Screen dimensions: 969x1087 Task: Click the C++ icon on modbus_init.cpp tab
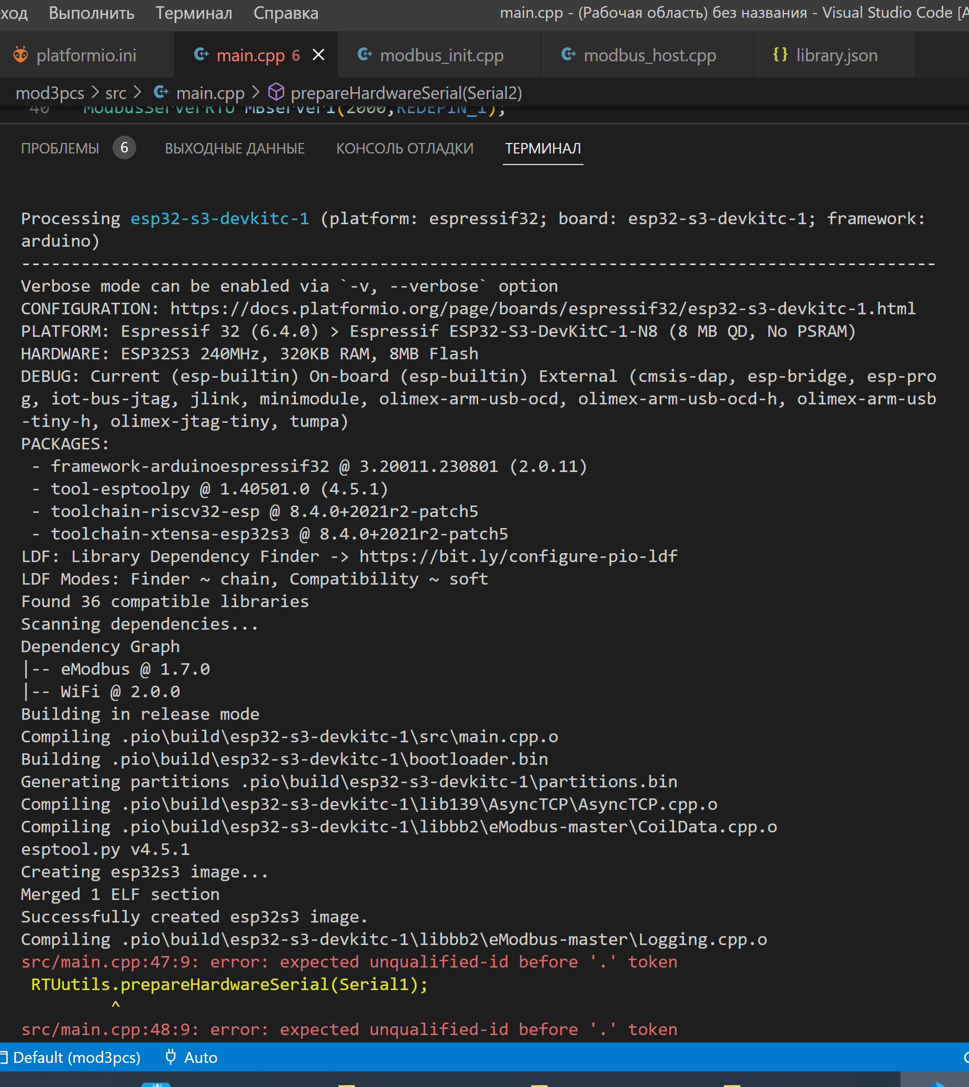(x=365, y=54)
